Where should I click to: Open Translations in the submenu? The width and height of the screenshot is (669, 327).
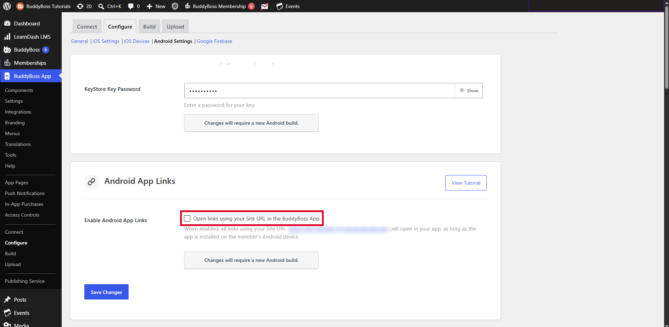[18, 144]
